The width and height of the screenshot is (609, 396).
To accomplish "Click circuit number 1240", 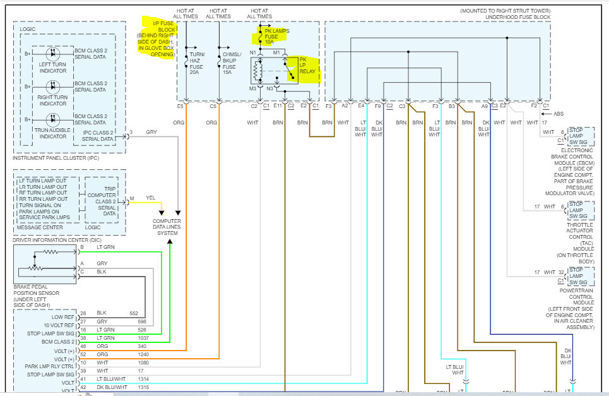I will coord(143,354).
